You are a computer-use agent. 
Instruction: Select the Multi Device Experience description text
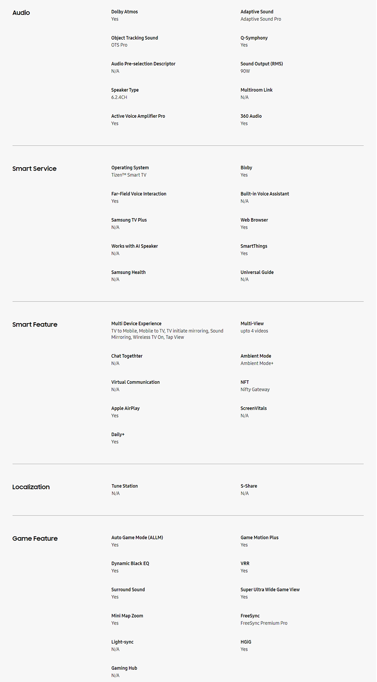tap(167, 334)
